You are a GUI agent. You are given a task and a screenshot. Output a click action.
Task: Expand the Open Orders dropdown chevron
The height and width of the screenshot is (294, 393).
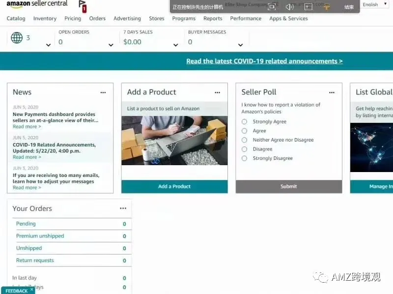(x=111, y=45)
